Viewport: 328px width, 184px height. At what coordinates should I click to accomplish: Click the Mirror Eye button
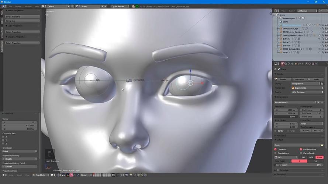pyautogui.click(x=22, y=21)
